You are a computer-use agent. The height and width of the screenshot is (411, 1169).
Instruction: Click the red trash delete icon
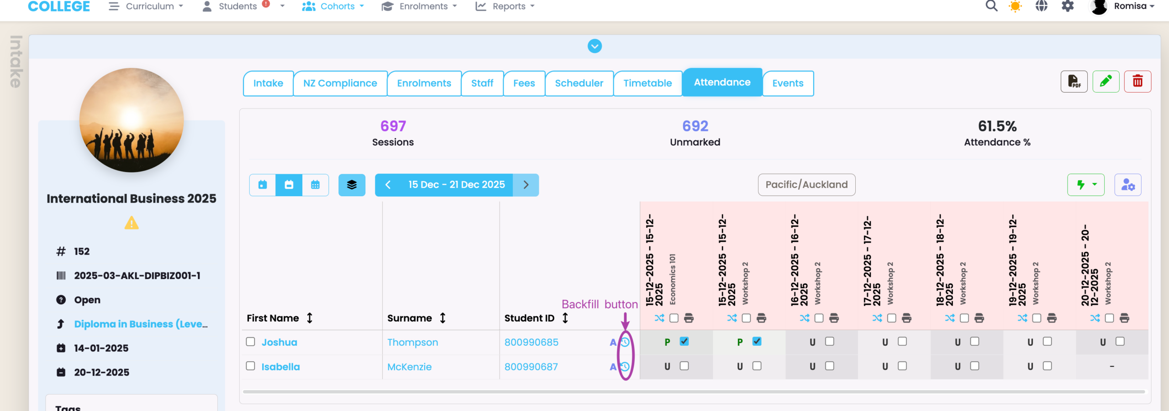click(x=1137, y=82)
